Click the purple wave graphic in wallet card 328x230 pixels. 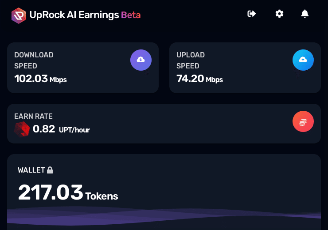coord(164,216)
